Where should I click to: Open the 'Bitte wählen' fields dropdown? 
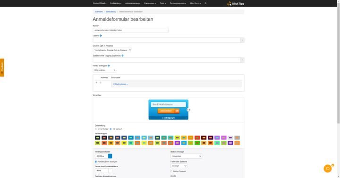click(x=104, y=70)
